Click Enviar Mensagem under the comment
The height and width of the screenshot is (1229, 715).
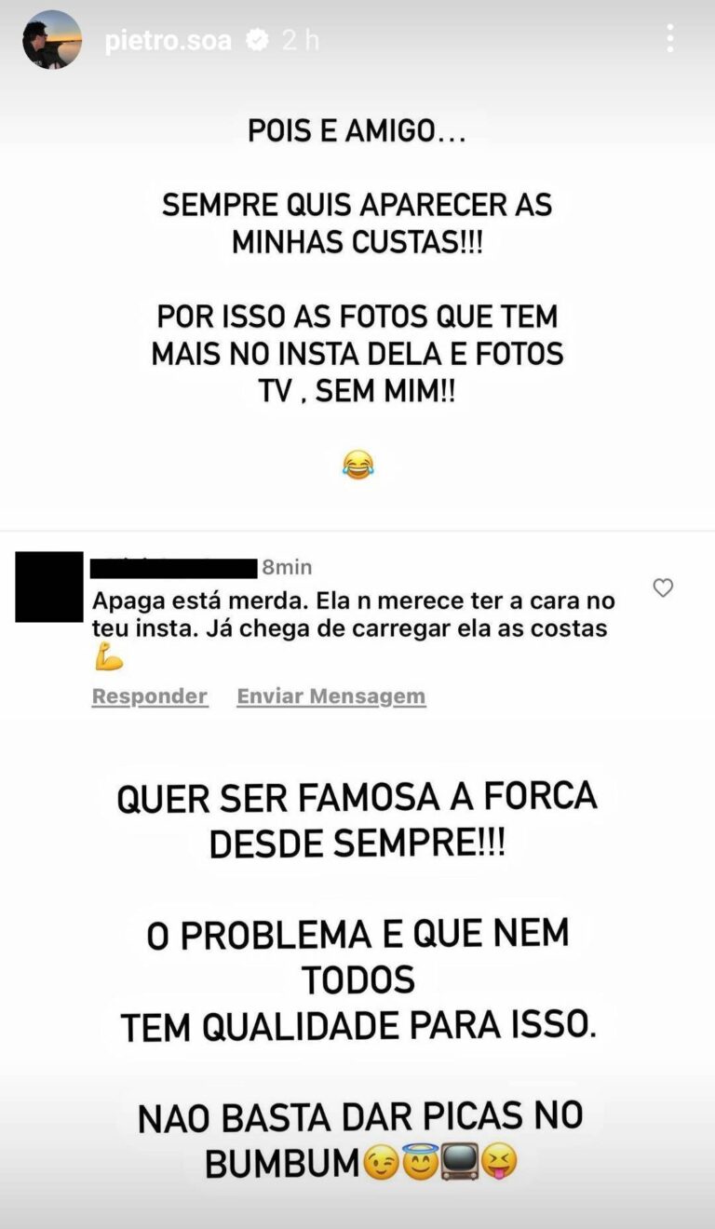pyautogui.click(x=331, y=696)
